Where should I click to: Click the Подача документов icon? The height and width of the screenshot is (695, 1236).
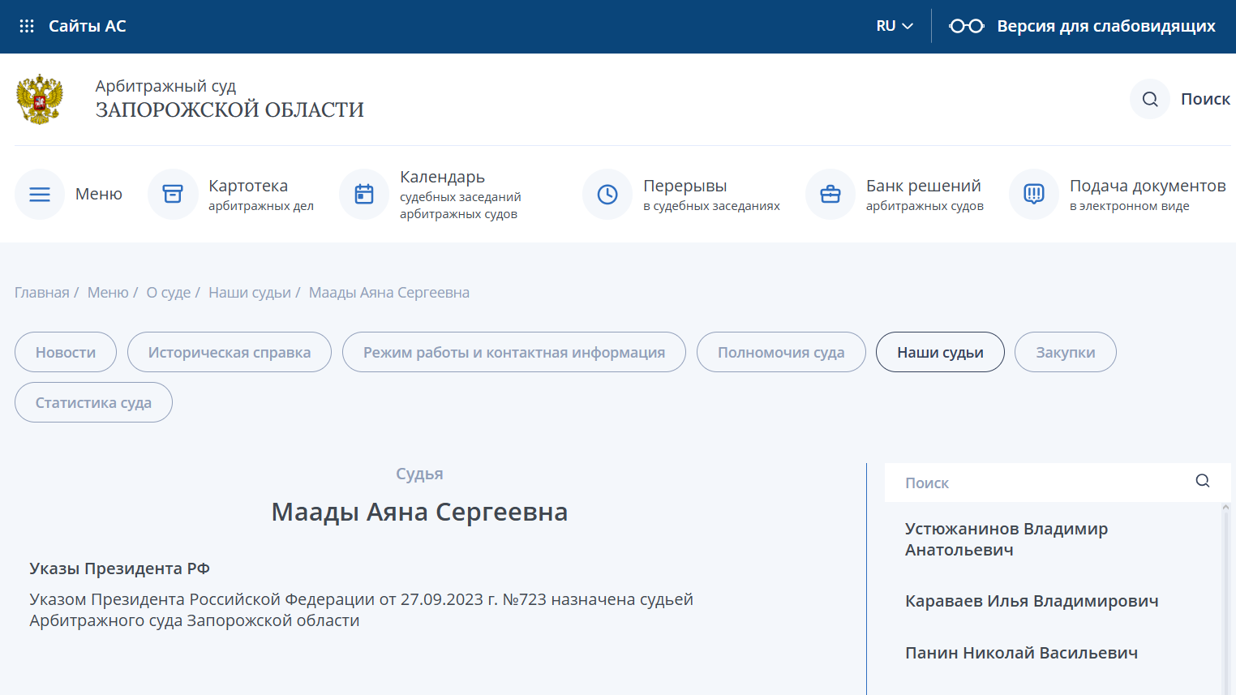1033,194
